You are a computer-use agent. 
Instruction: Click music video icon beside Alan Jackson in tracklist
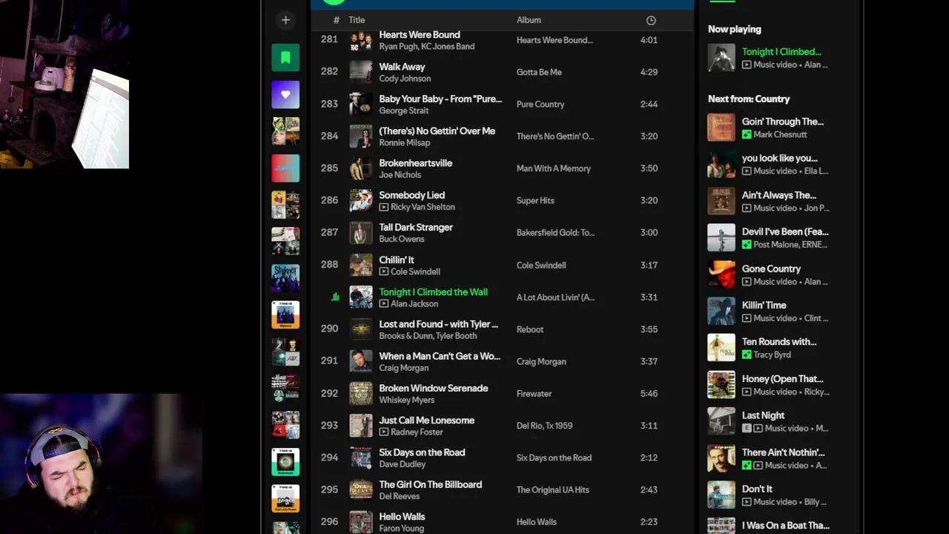(383, 303)
